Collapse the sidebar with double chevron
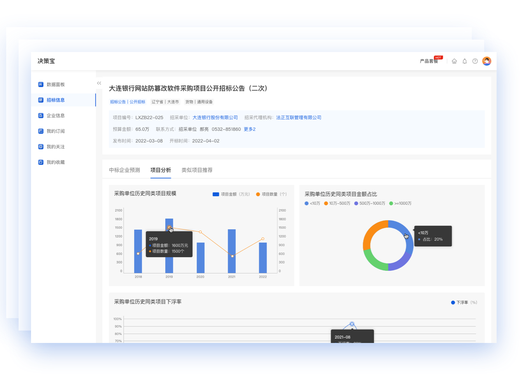Image resolution: width=523 pixels, height=374 pixels. click(99, 83)
